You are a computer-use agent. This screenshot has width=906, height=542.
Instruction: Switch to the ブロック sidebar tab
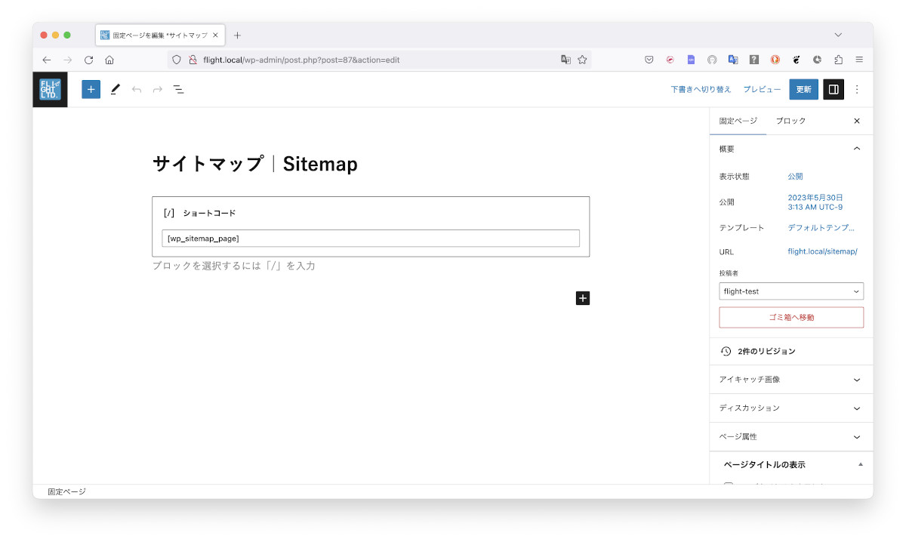790,121
